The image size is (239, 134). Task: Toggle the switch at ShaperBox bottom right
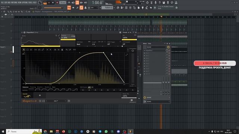[131, 100]
